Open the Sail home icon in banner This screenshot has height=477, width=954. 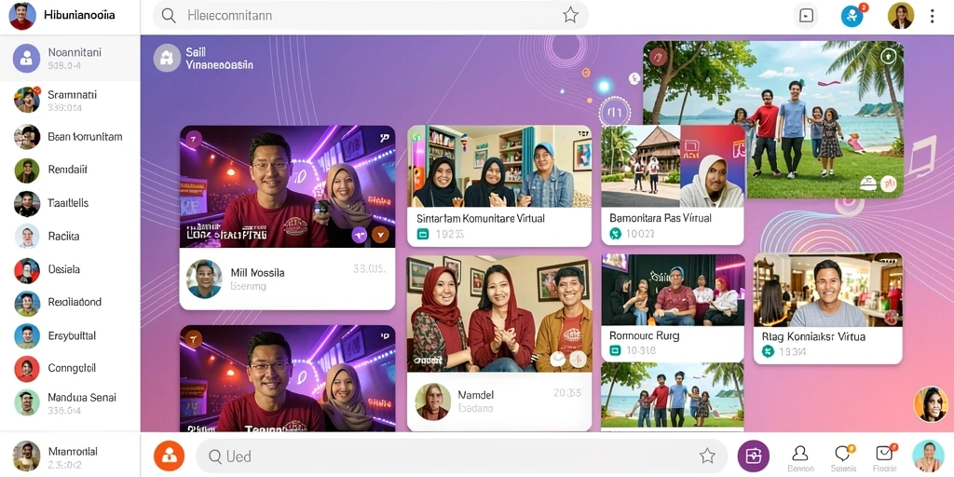click(167, 59)
